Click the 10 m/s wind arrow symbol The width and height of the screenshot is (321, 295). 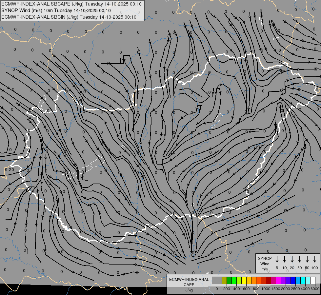point(285,259)
